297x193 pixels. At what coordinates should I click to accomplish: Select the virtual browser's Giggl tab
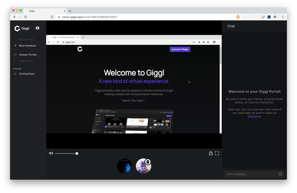tap(64, 37)
